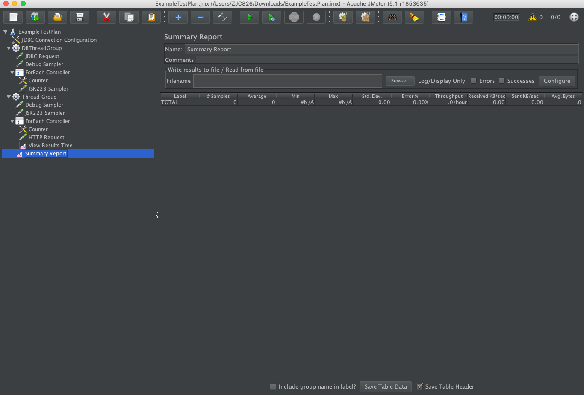This screenshot has height=395, width=584.
Task: Click the split pane divider handle
Action: [x=157, y=215]
